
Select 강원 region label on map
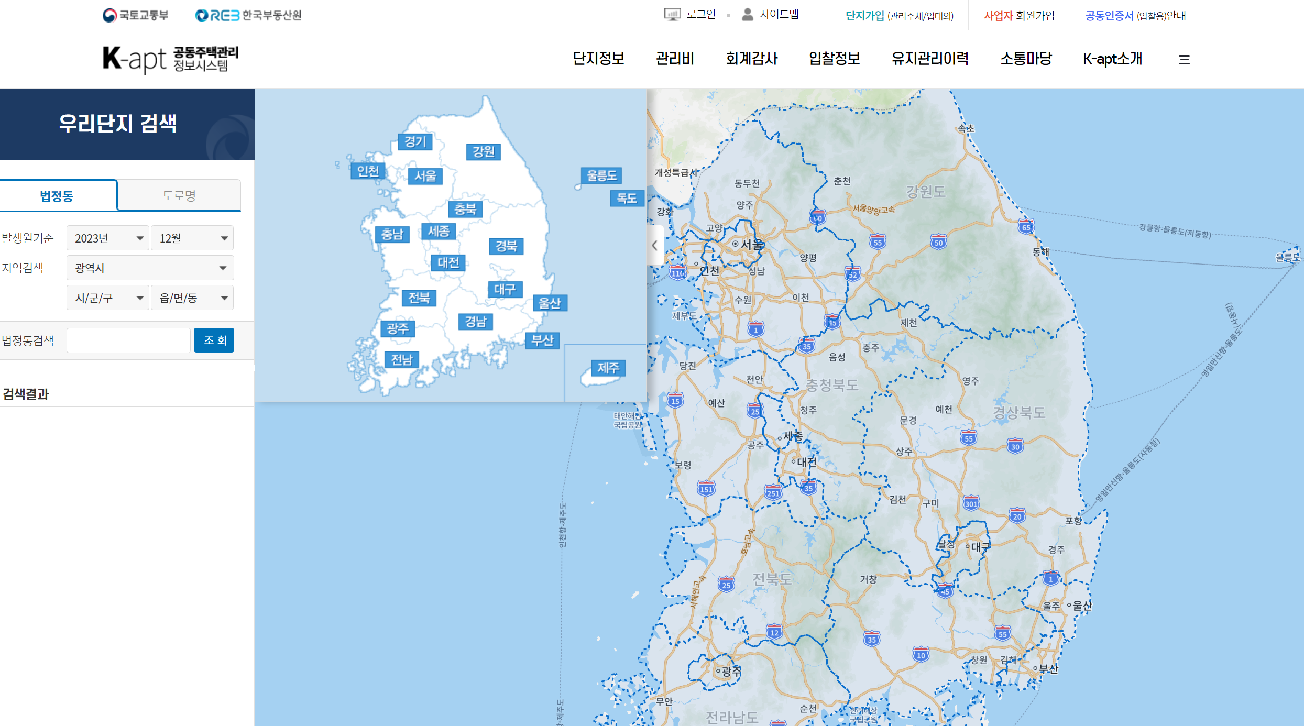[483, 152]
